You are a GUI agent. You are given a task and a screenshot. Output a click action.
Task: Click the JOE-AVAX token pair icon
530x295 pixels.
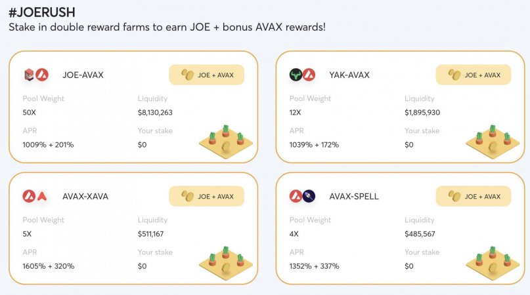point(36,75)
